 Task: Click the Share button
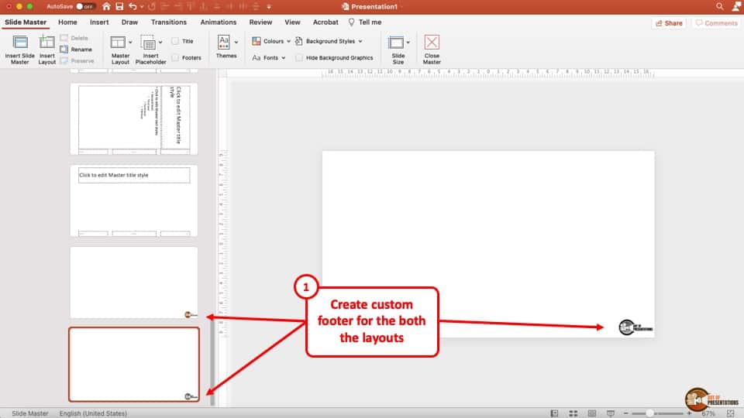(669, 22)
